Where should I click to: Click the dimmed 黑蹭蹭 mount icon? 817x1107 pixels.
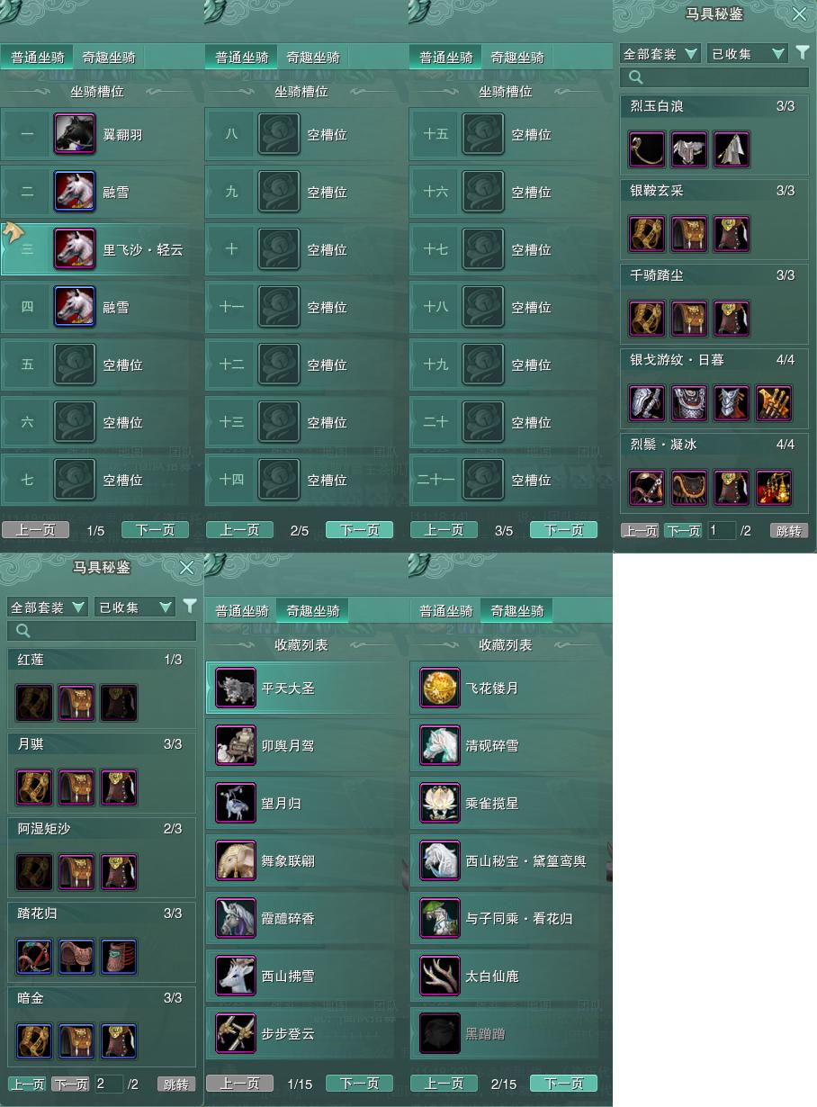tap(441, 1034)
